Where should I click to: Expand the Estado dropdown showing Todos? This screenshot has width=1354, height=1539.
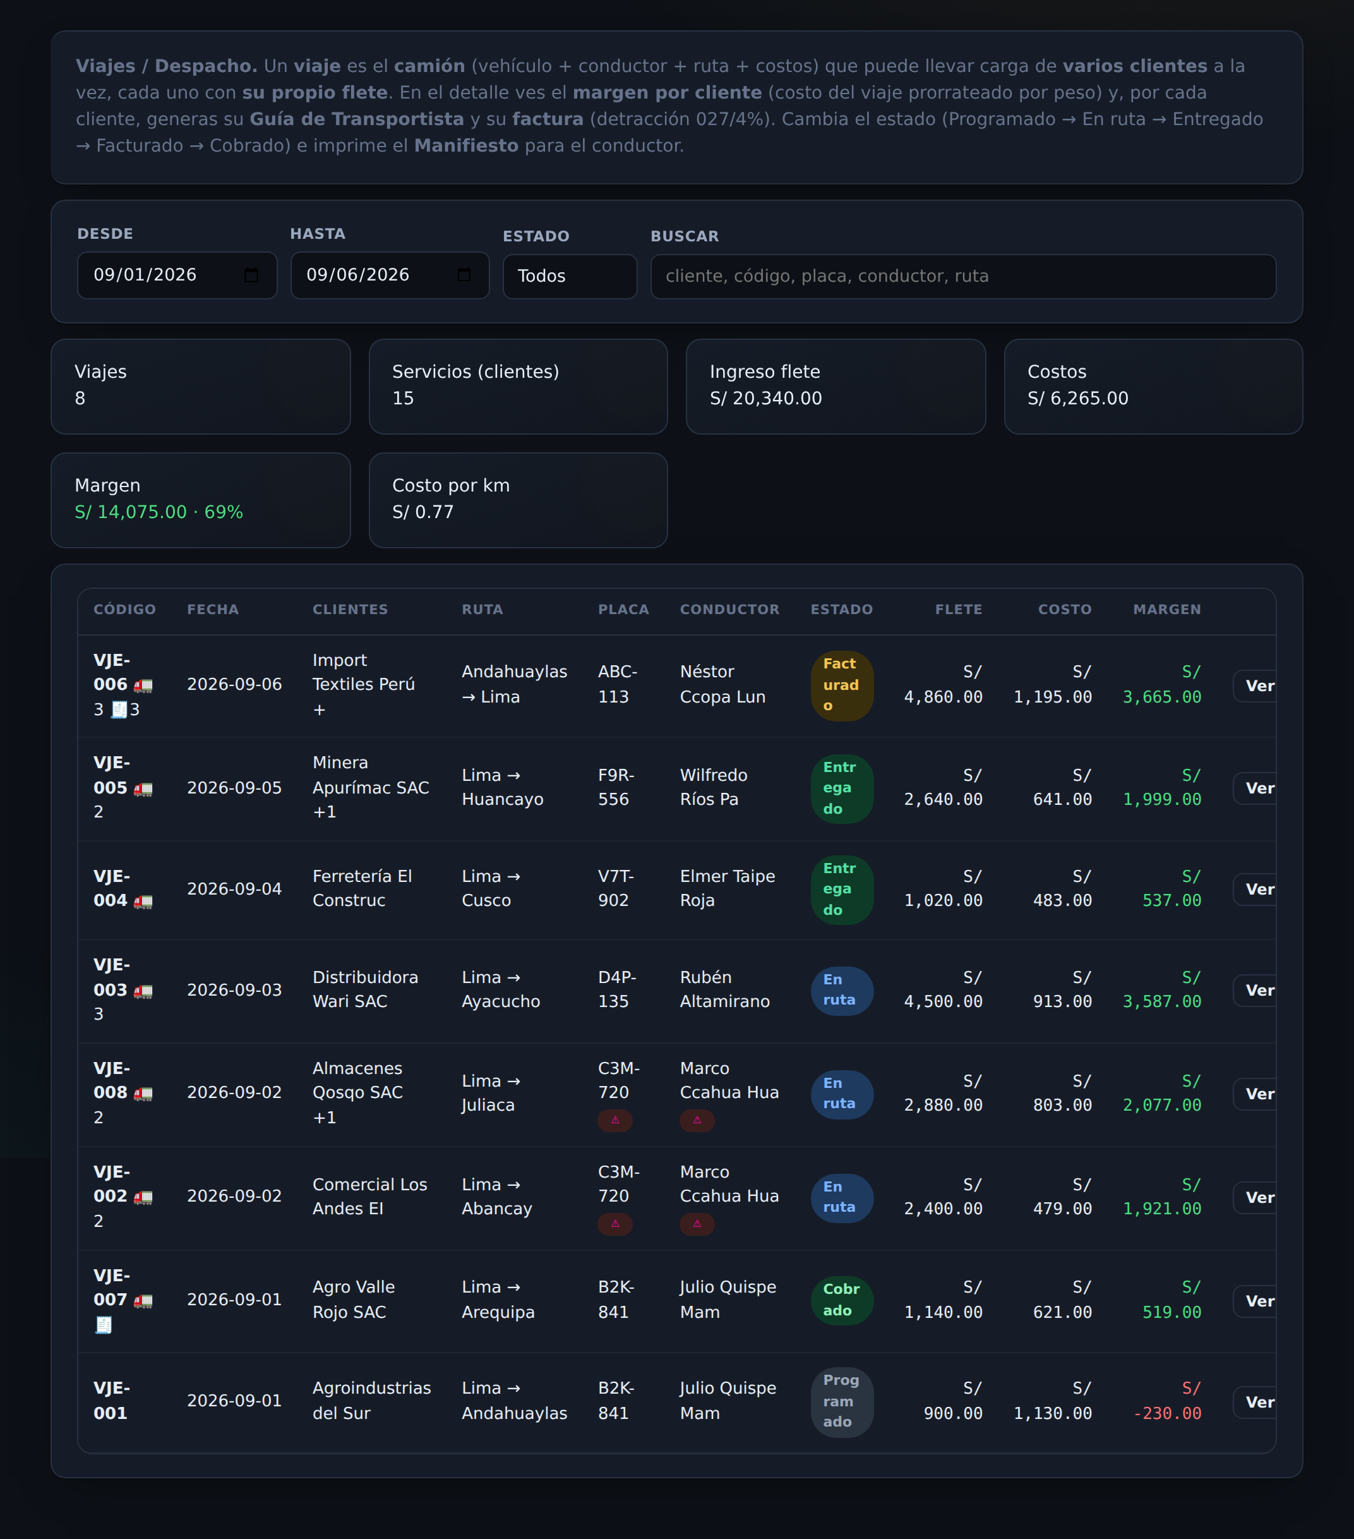(x=570, y=276)
